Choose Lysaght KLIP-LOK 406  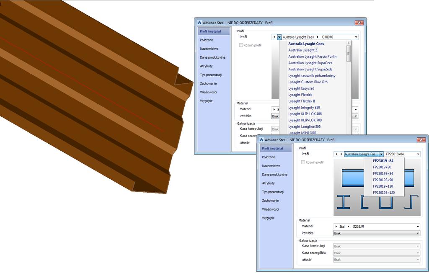coord(305,114)
